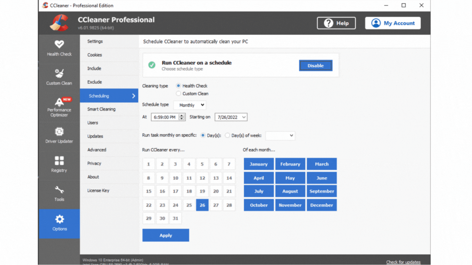The image size is (472, 265).
Task: Toggle day 20 in the day grid
Action: [x=216, y=191]
